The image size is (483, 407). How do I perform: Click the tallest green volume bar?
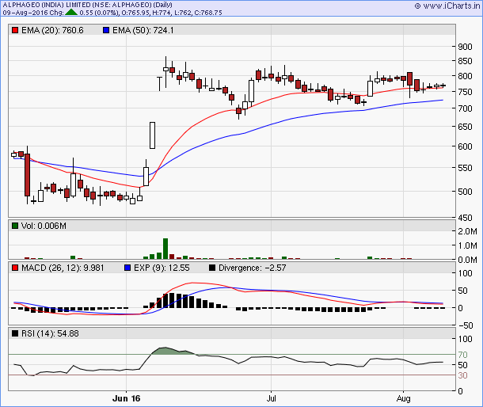tap(165, 249)
